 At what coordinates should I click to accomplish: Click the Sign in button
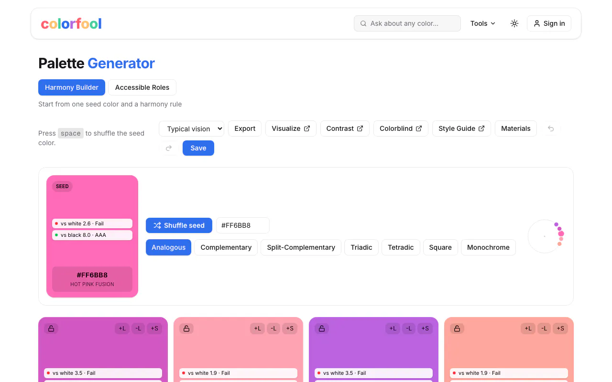point(549,23)
